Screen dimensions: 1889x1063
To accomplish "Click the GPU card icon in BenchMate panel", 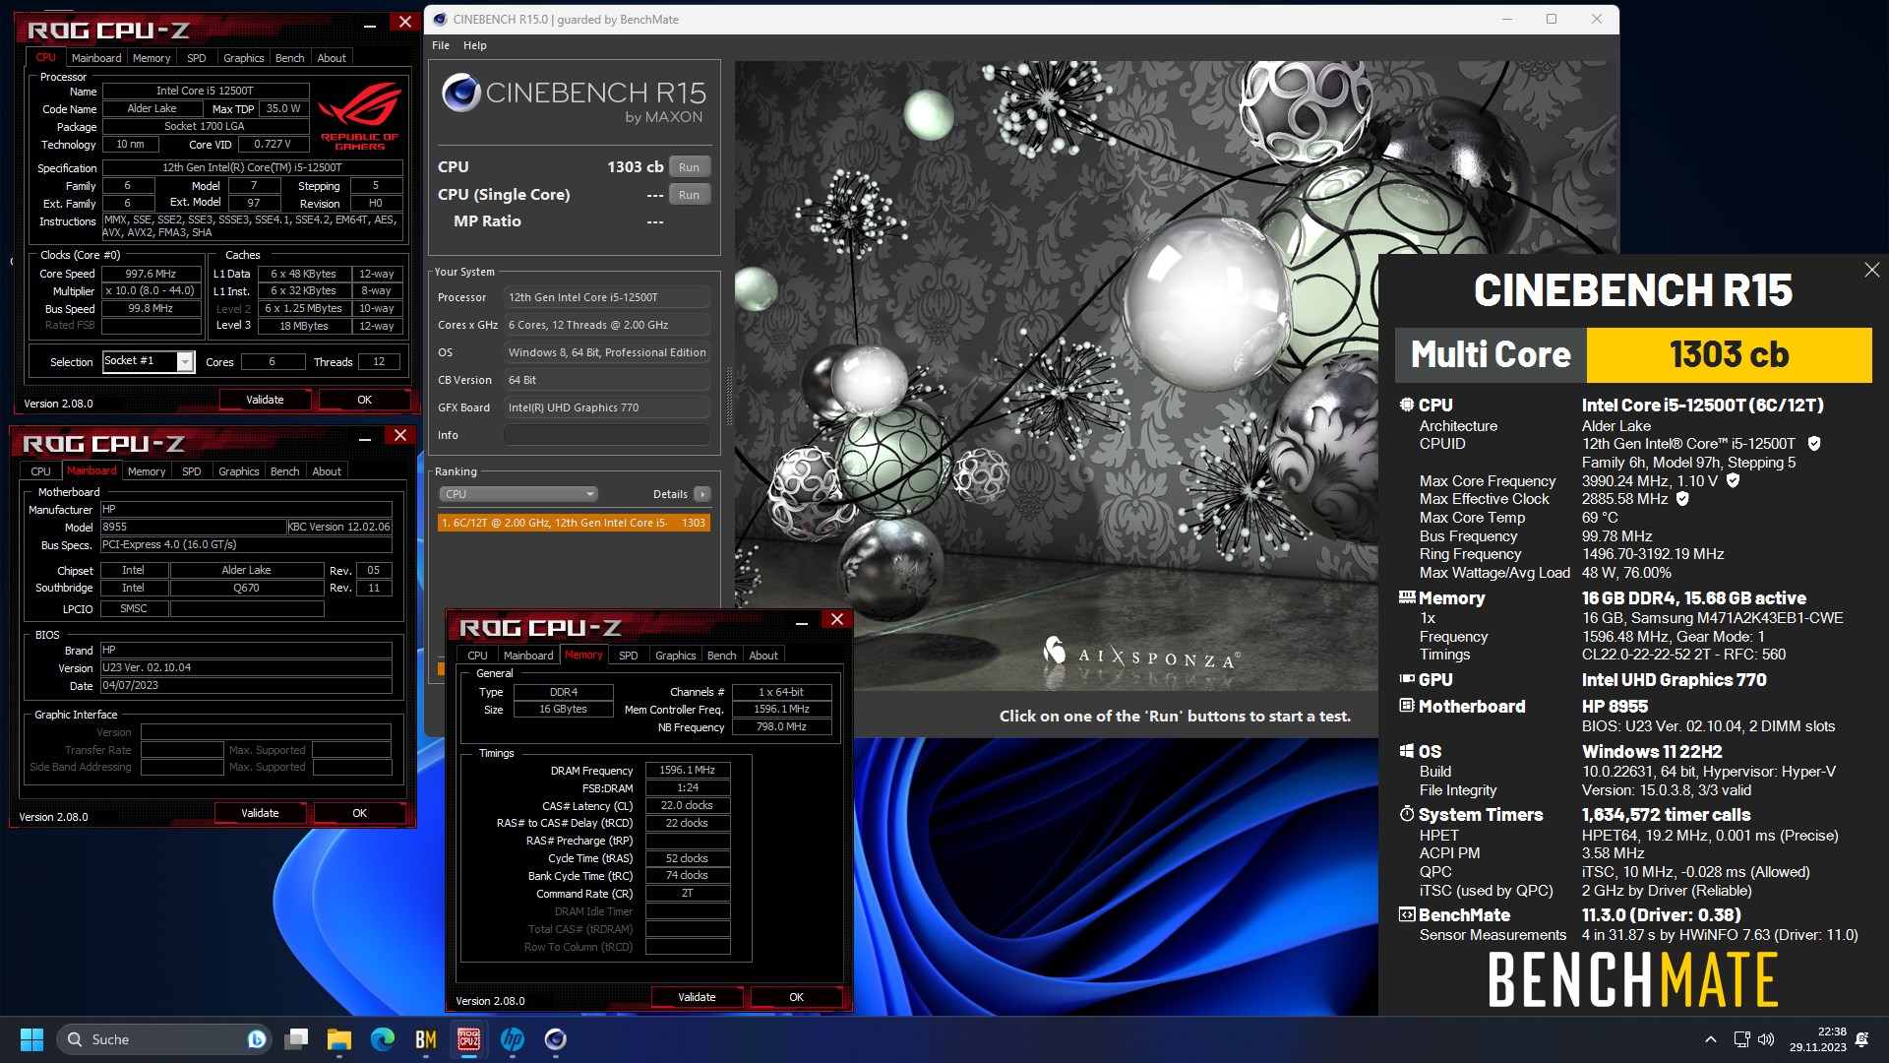I will tap(1407, 679).
